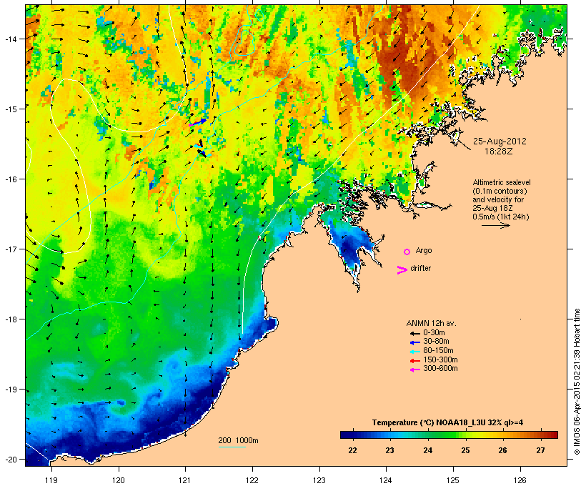Click the cyan 80-150m arrow legend icon

[x=414, y=352]
